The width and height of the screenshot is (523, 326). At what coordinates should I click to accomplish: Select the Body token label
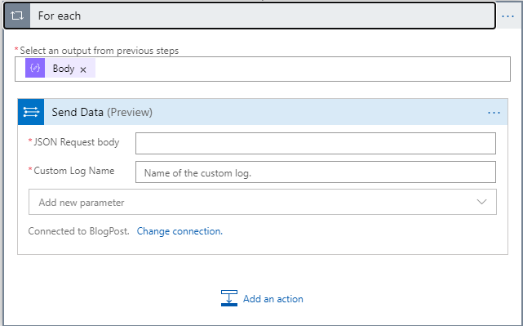tap(64, 69)
